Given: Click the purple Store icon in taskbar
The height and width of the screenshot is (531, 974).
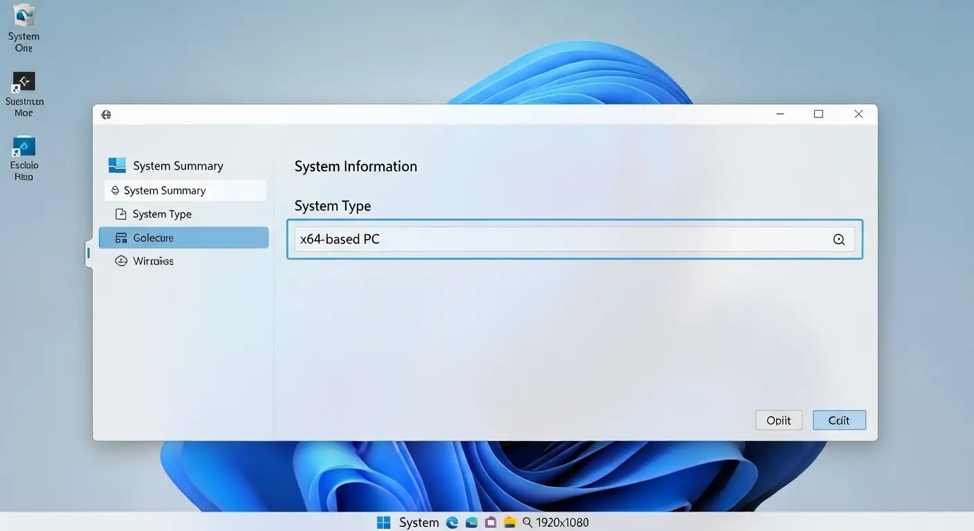Looking at the screenshot, I should pos(491,523).
